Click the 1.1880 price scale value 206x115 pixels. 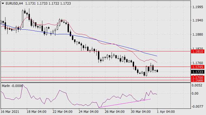[x=198, y=35]
